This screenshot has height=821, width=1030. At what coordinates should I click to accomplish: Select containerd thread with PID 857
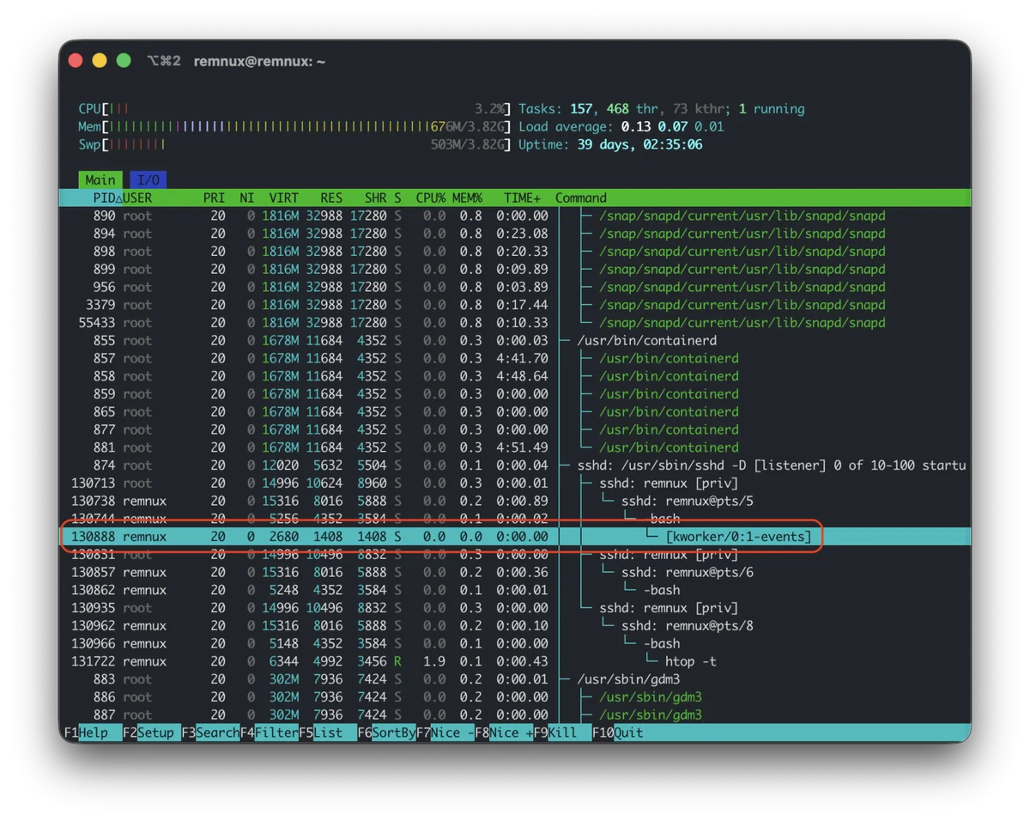point(515,358)
